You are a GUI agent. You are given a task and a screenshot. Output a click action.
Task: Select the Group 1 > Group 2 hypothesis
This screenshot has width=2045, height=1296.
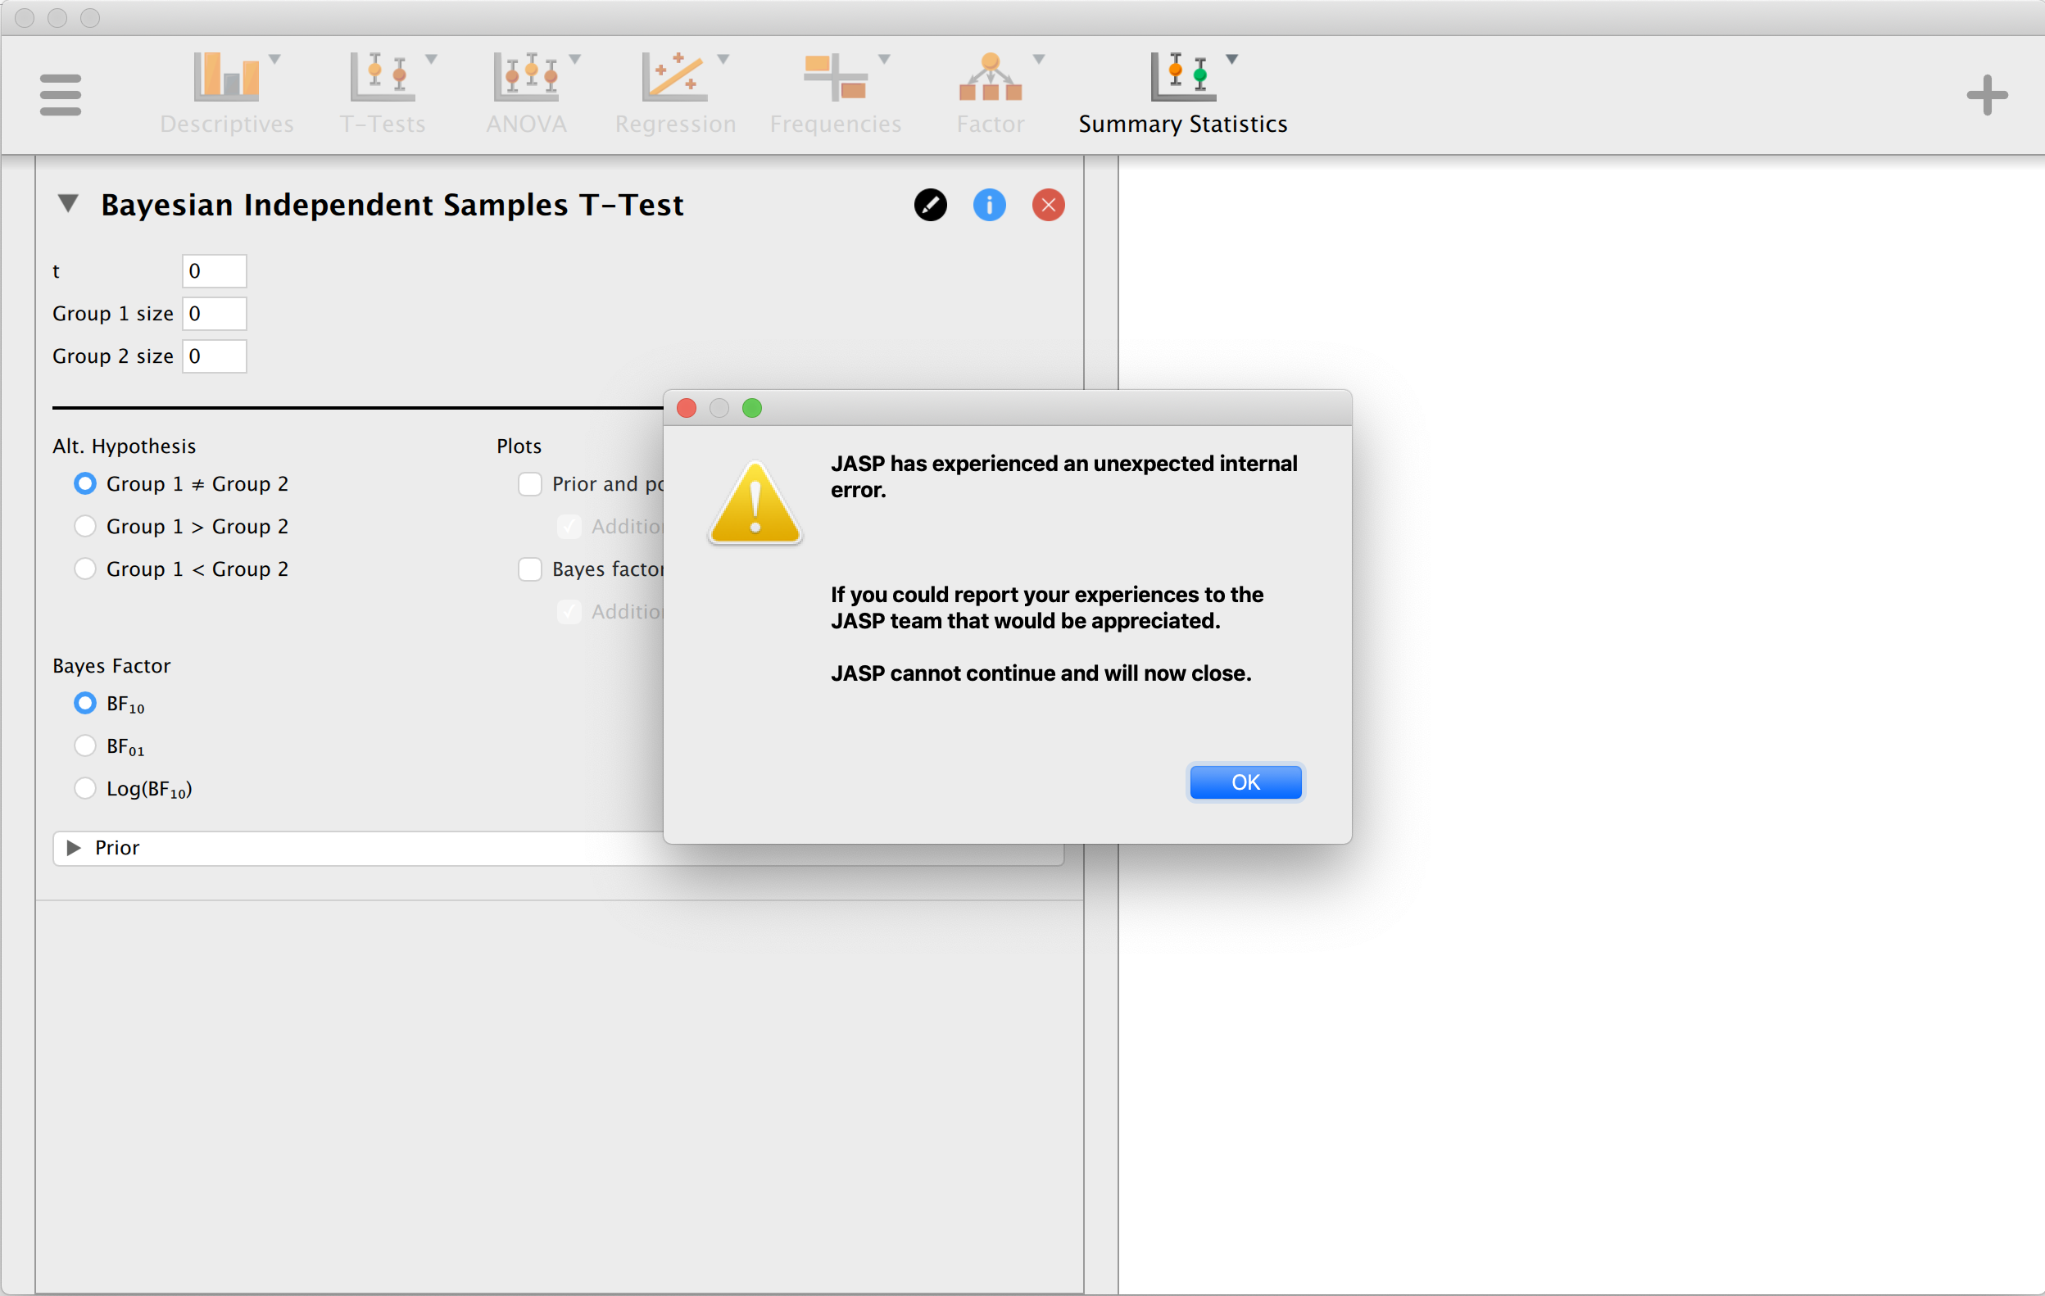coord(85,526)
